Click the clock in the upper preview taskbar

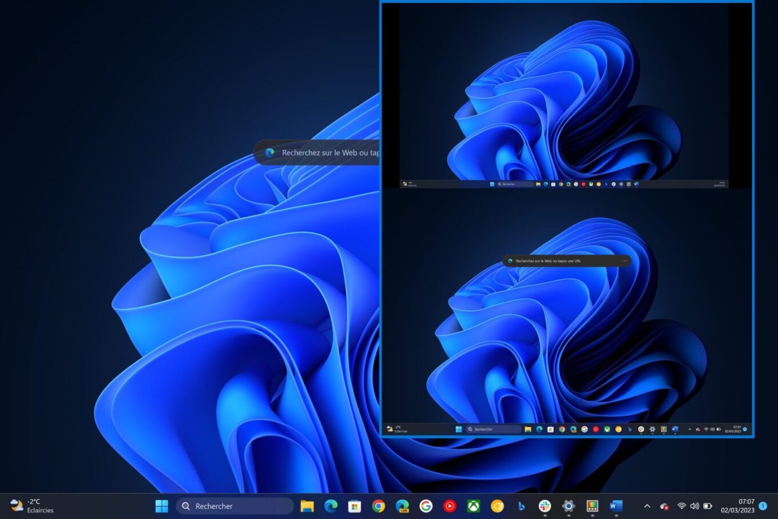point(720,184)
